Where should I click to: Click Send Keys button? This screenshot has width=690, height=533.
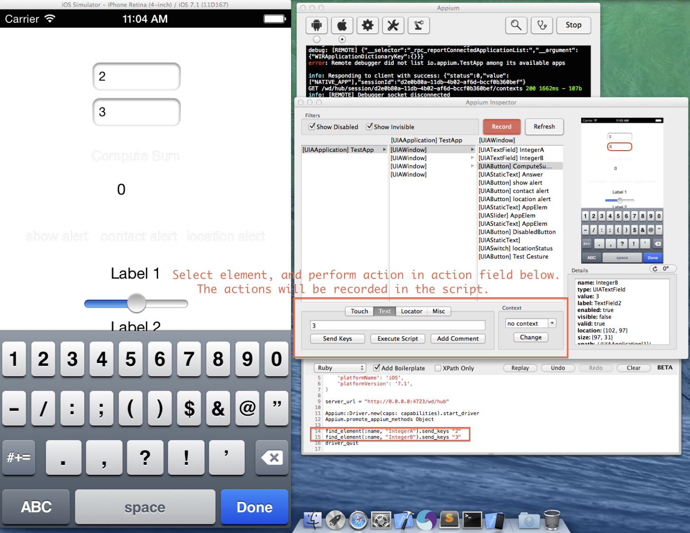click(x=337, y=338)
